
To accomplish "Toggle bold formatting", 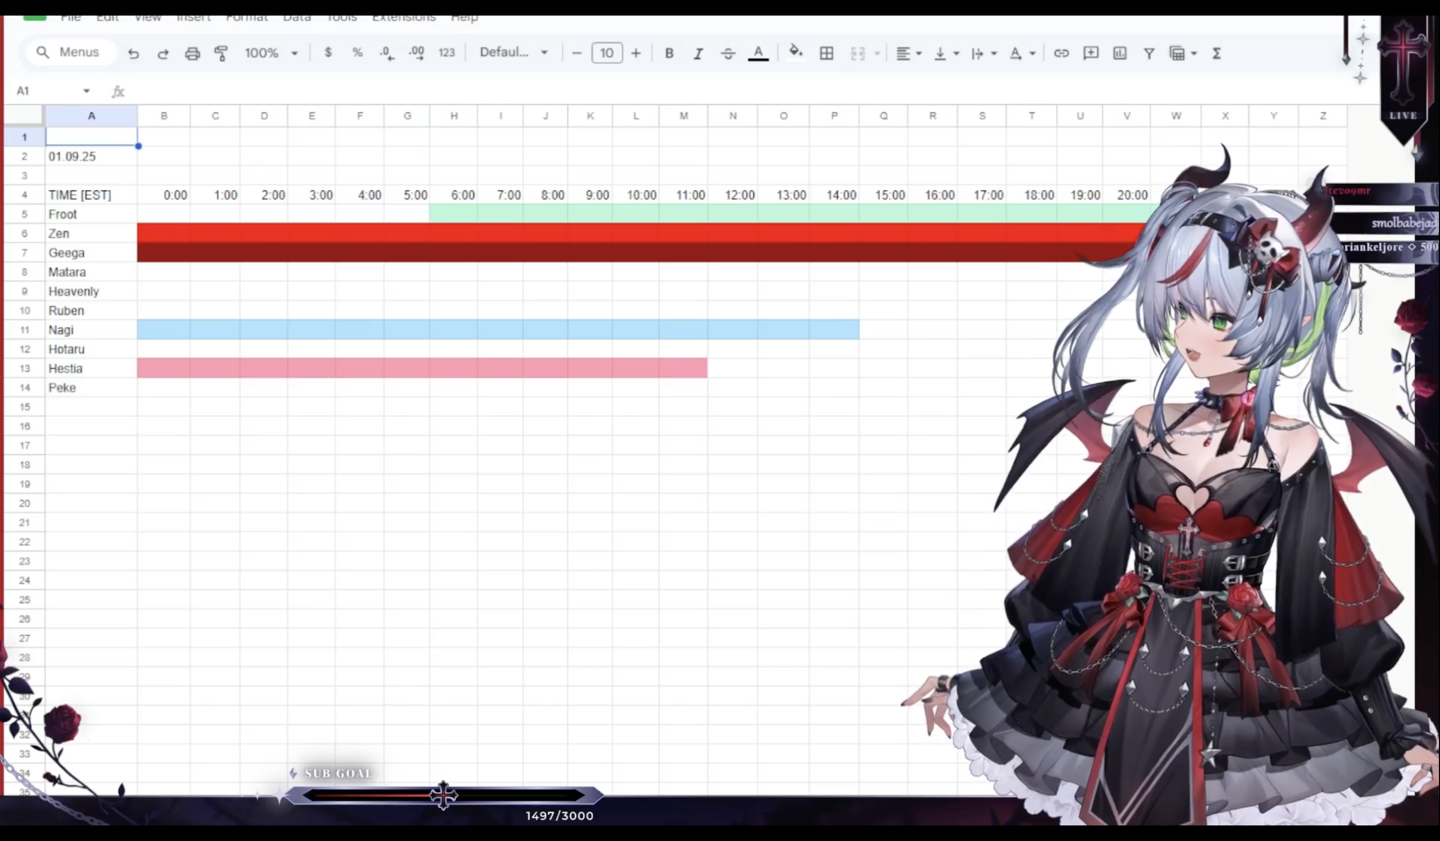I will pos(669,53).
